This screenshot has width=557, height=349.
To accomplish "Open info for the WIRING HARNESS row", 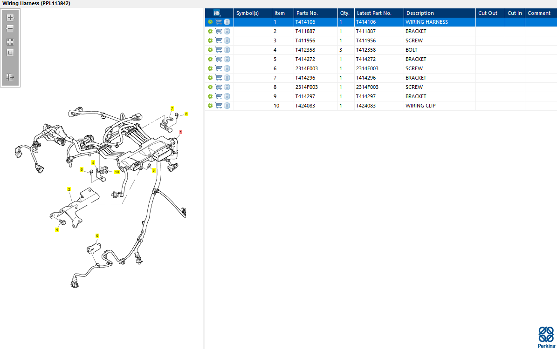I will pyautogui.click(x=227, y=22).
